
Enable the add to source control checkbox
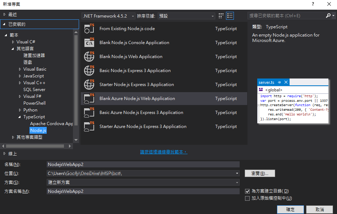click(x=247, y=198)
